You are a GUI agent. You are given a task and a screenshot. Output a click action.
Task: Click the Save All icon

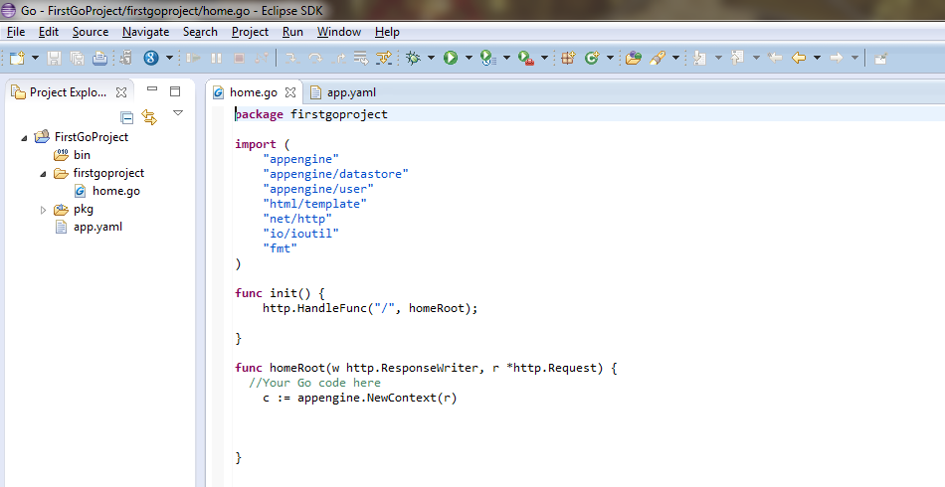pos(78,58)
